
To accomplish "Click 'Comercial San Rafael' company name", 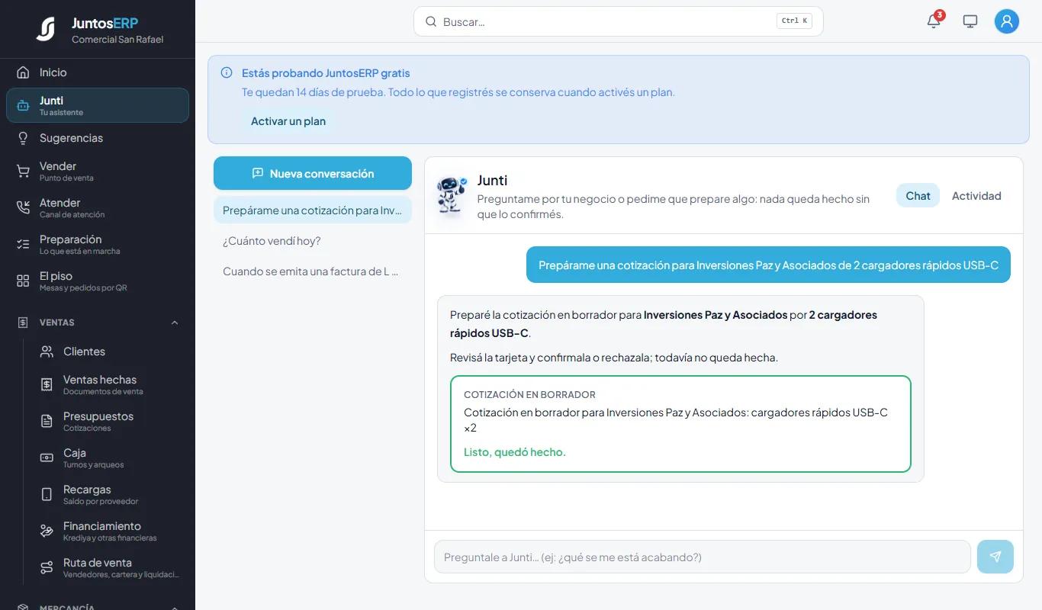I will coord(117,40).
